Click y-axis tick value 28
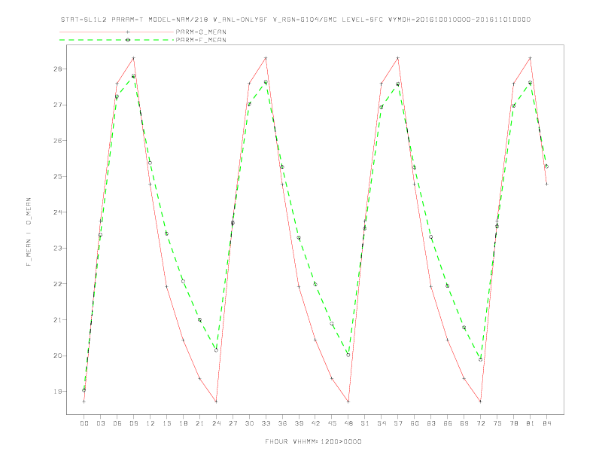Viewport: 596px width, 461px height. [x=57, y=69]
